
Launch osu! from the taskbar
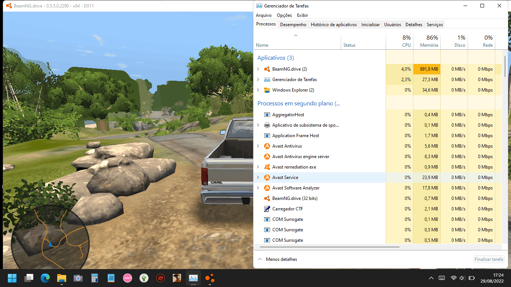tap(128, 278)
